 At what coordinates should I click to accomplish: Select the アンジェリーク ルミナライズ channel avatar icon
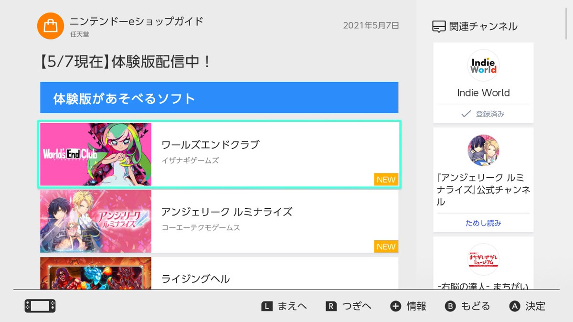pos(483,150)
